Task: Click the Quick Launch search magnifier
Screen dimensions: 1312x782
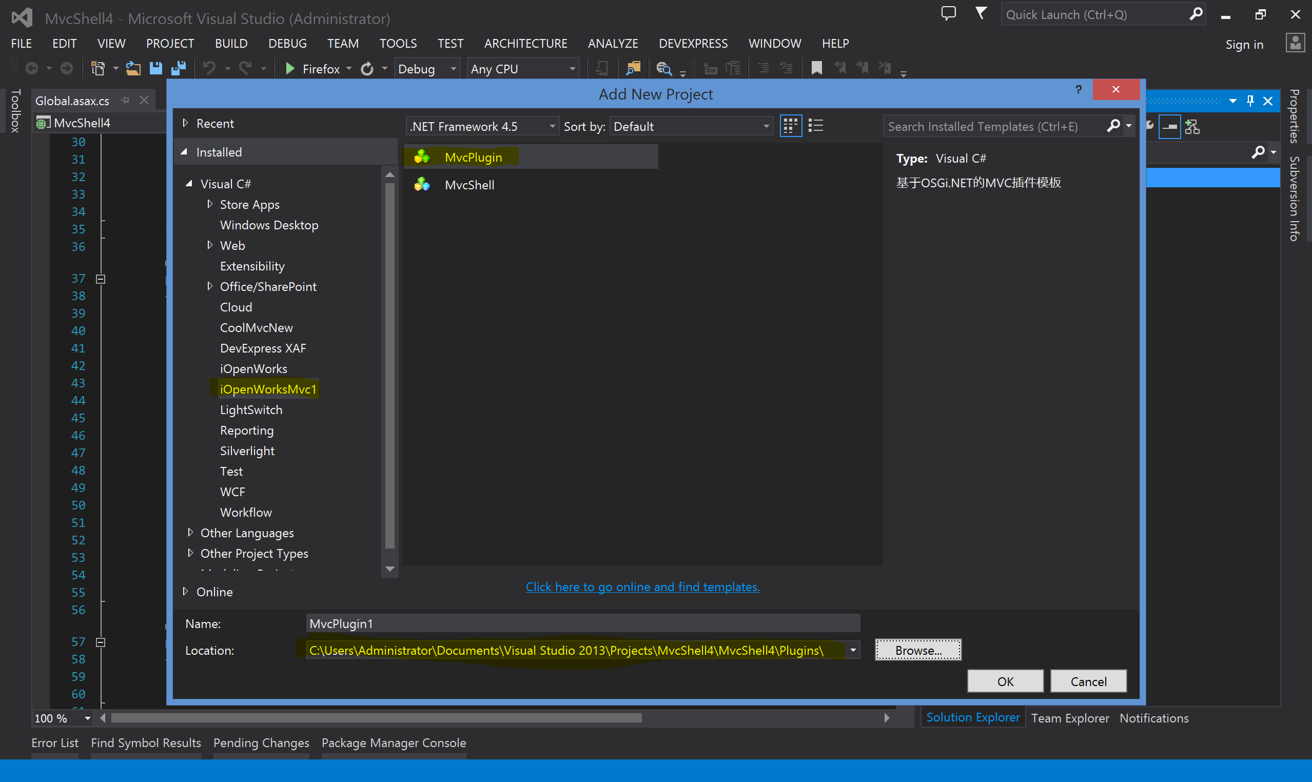Action: [x=1196, y=14]
